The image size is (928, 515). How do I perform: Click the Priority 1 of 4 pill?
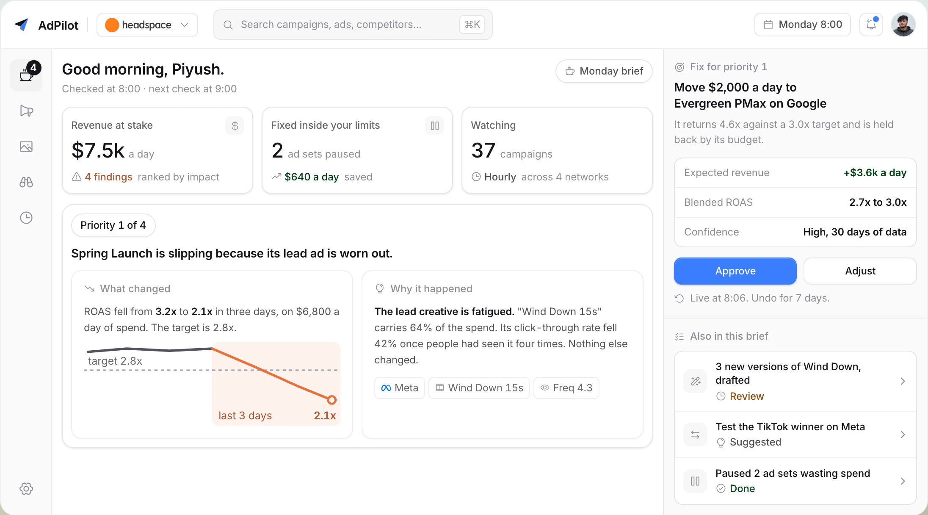(x=113, y=225)
